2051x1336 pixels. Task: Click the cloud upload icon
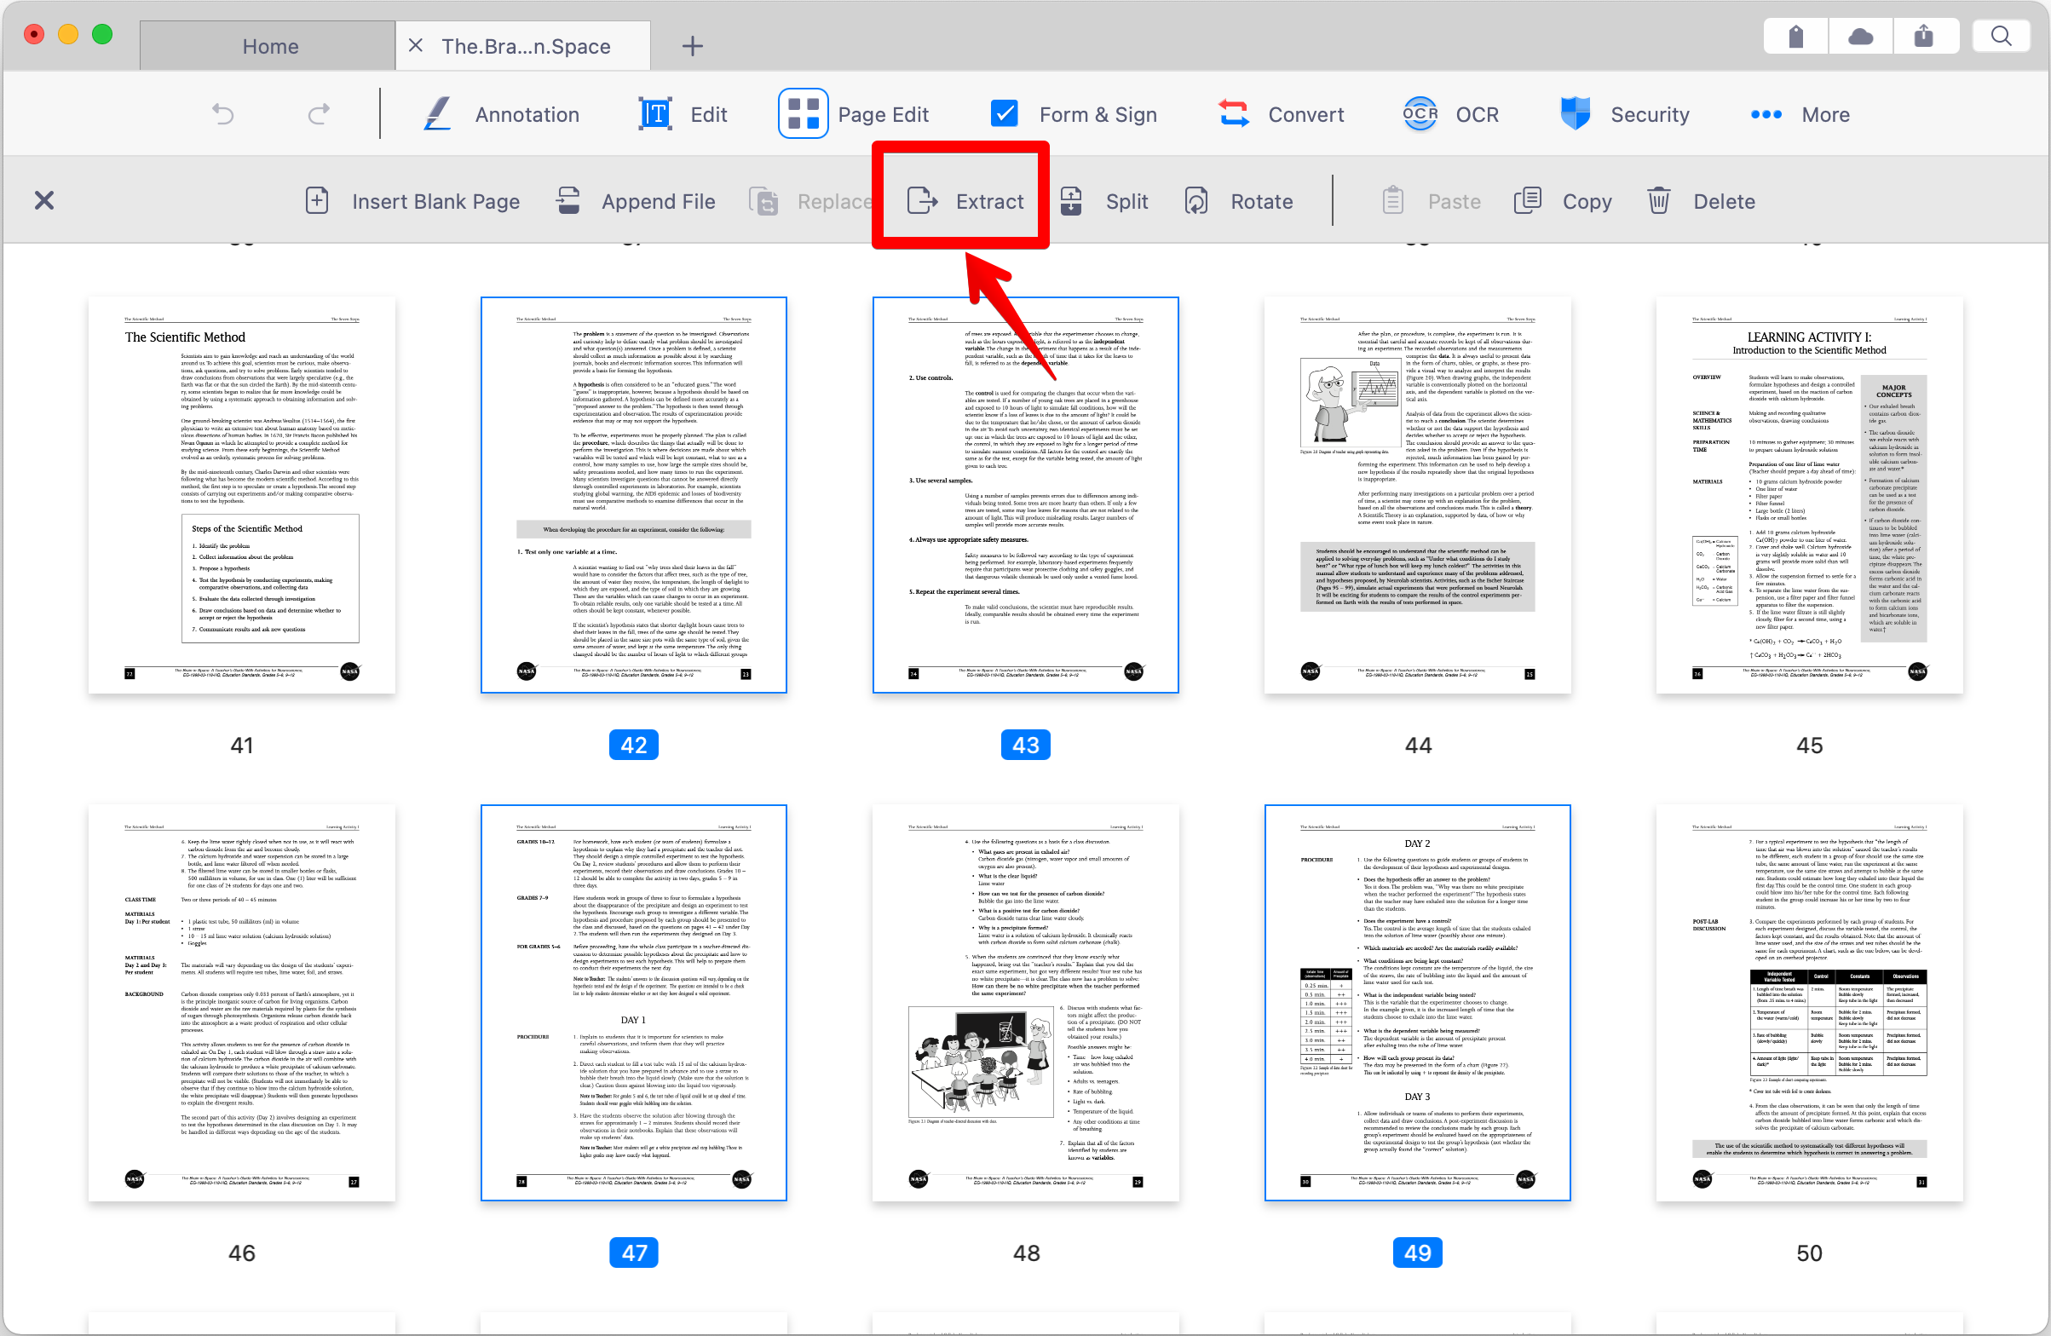pyautogui.click(x=1860, y=36)
